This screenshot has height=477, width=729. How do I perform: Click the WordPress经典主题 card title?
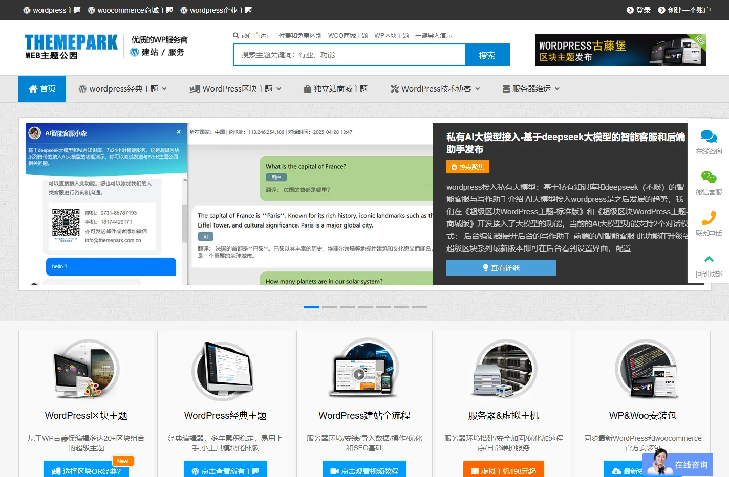(225, 416)
